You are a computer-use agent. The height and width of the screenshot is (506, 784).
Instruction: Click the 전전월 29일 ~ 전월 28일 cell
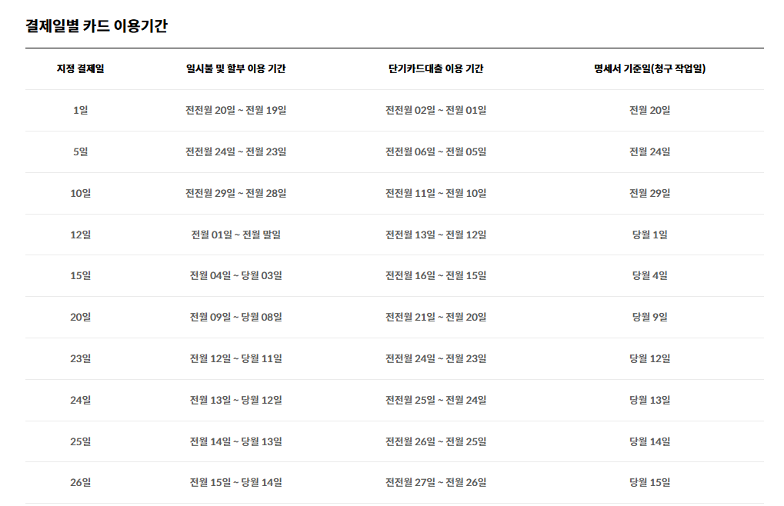235,193
